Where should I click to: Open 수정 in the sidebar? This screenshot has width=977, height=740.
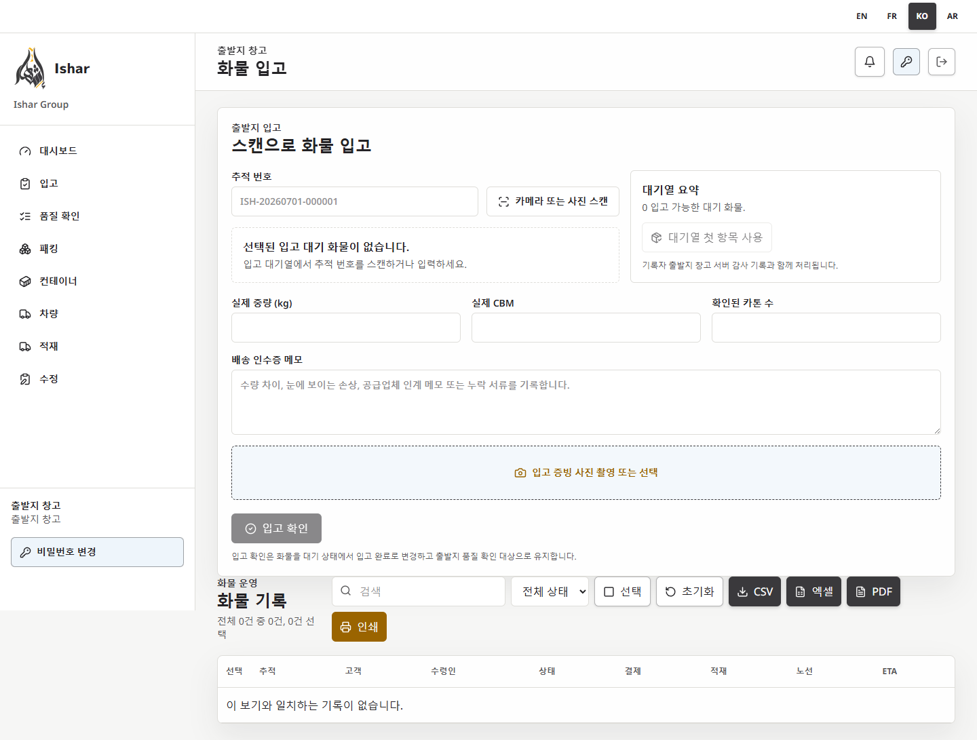[x=97, y=378]
